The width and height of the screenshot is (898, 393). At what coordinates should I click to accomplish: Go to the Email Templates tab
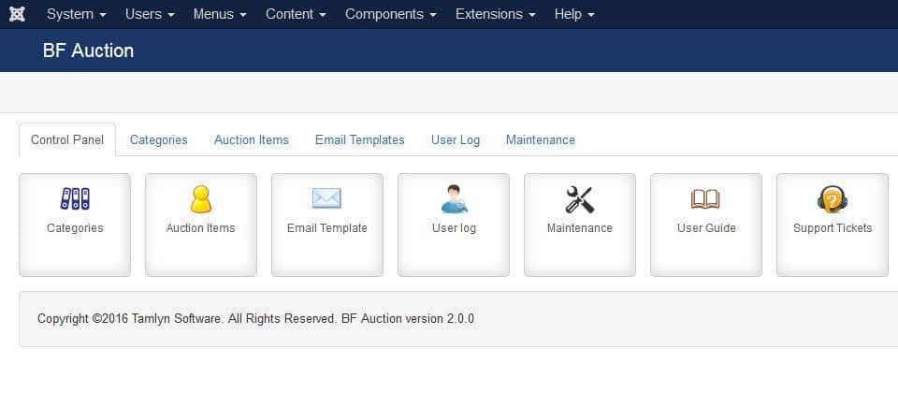point(359,139)
